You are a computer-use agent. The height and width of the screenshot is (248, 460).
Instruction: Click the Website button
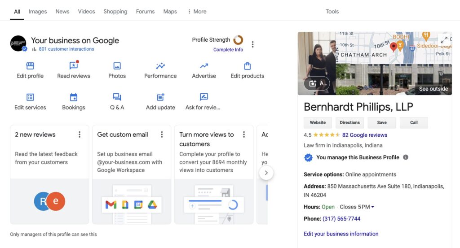(x=318, y=123)
